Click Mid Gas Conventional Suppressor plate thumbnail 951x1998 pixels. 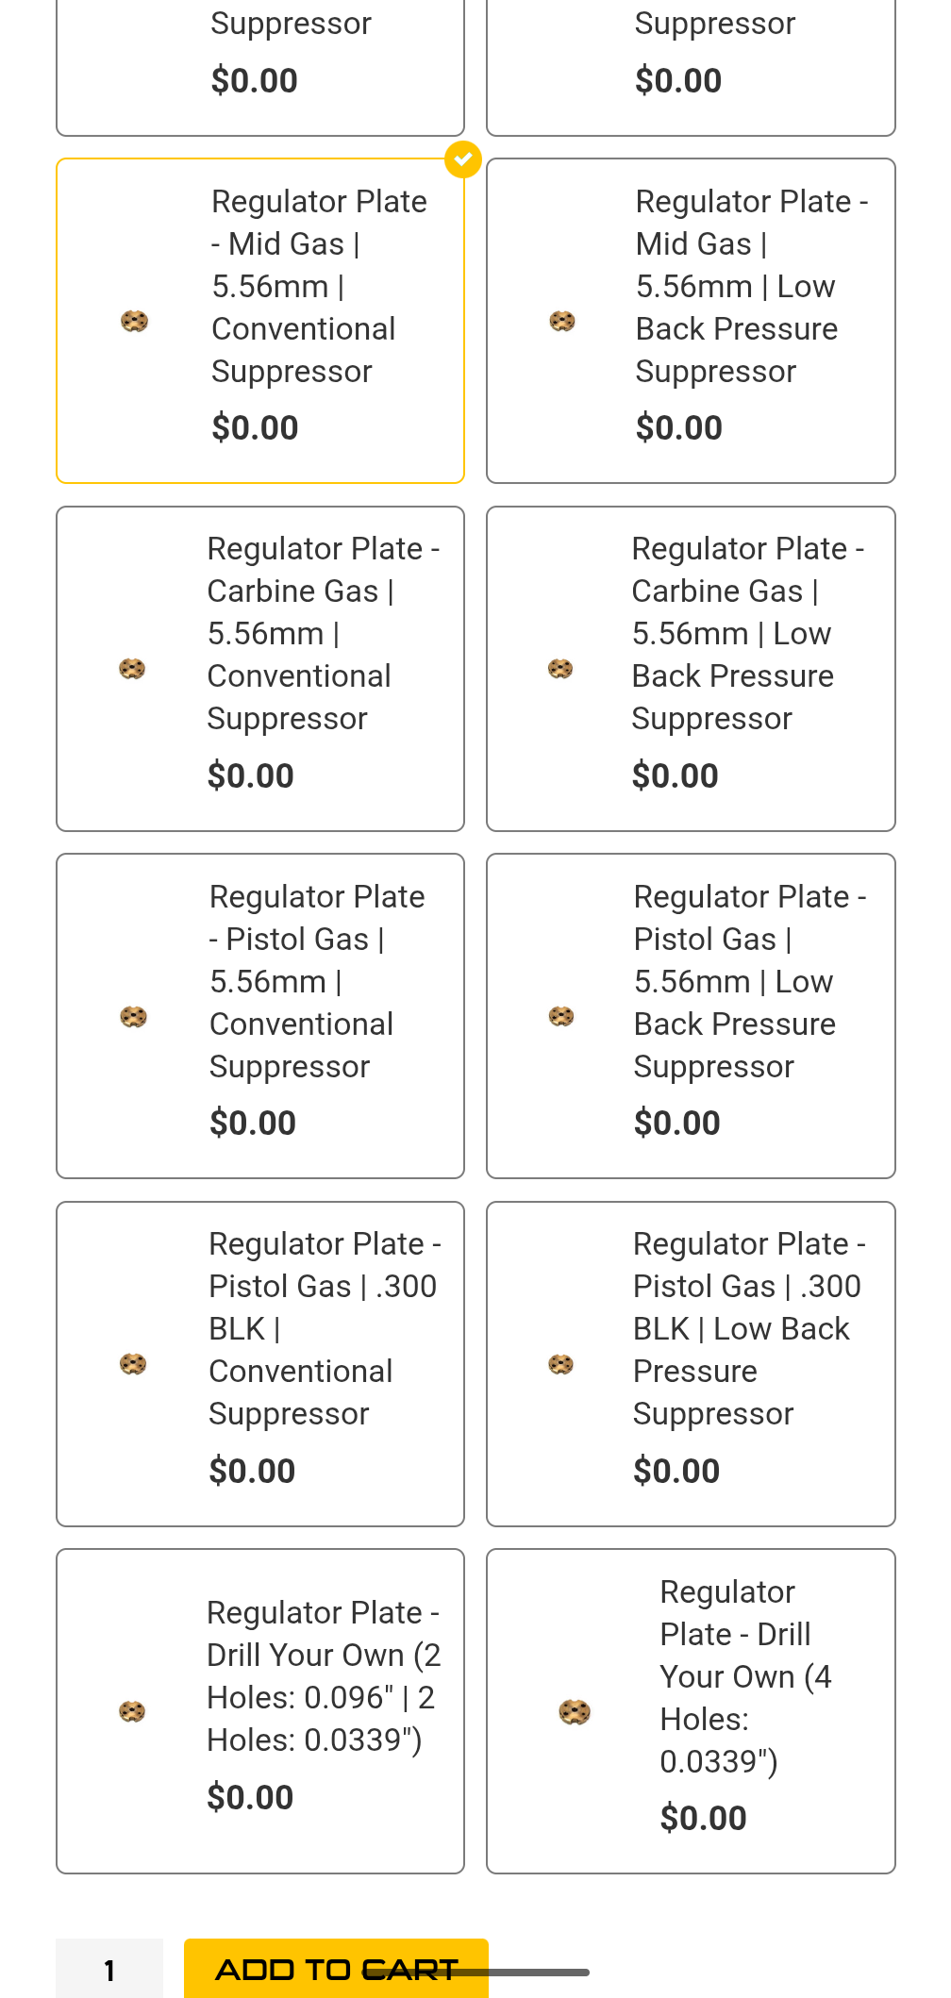[135, 322]
